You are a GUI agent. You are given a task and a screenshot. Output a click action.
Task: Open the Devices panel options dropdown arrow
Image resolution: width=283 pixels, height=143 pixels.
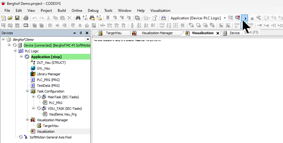(75, 33)
